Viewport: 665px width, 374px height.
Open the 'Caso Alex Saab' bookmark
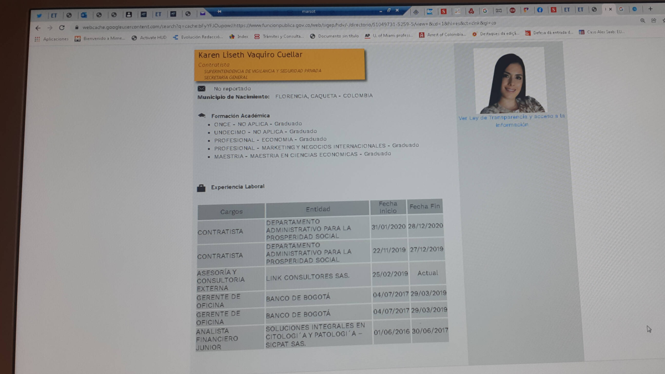tap(601, 32)
